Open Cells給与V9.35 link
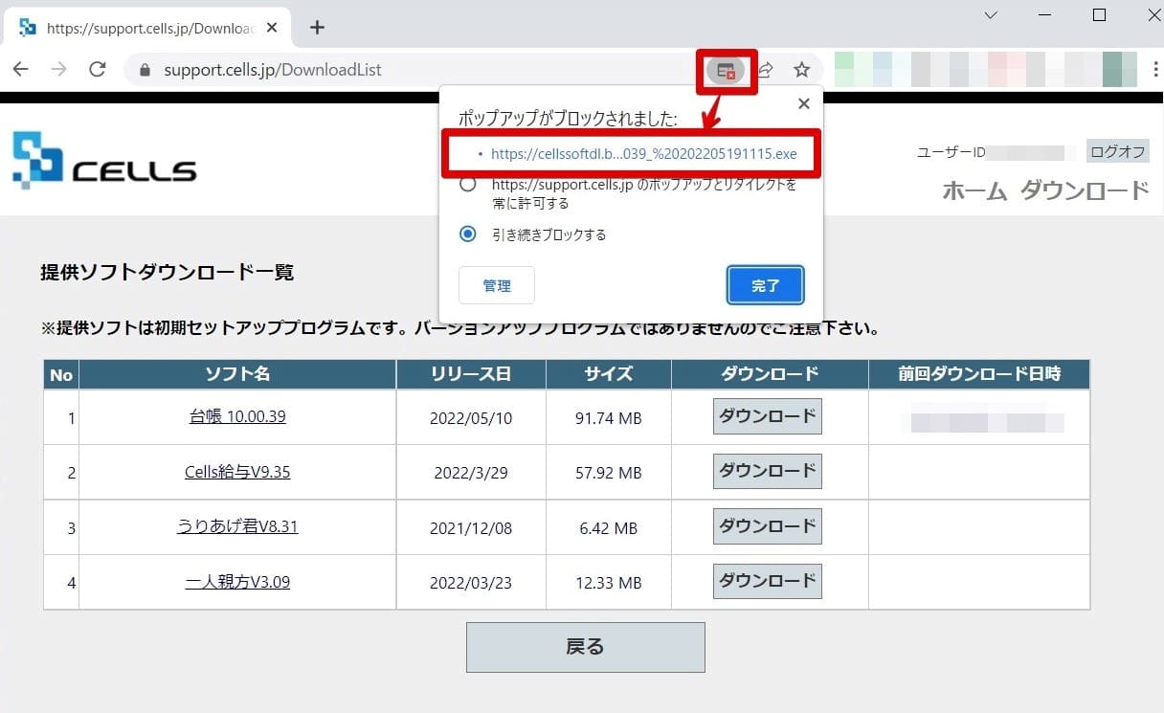This screenshot has height=713, width=1164. [237, 472]
